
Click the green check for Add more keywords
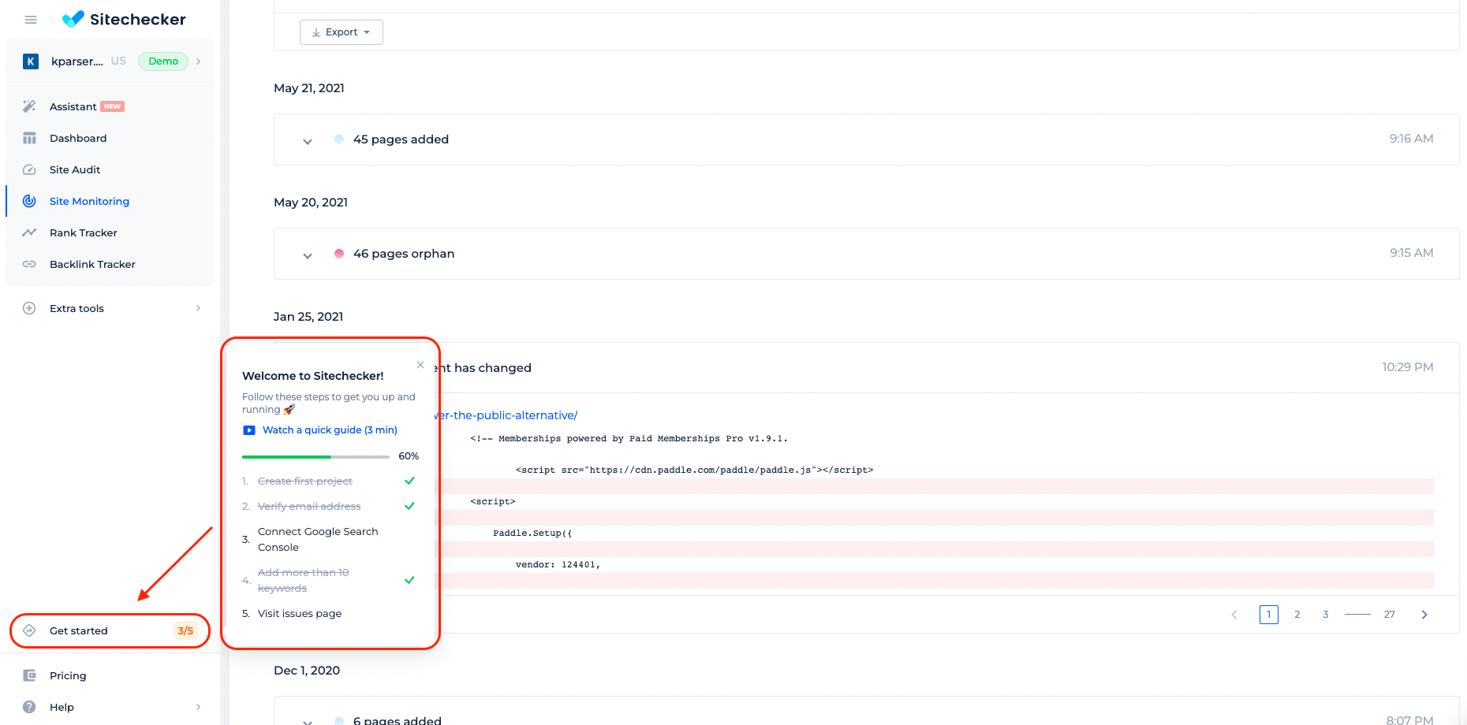pos(409,580)
